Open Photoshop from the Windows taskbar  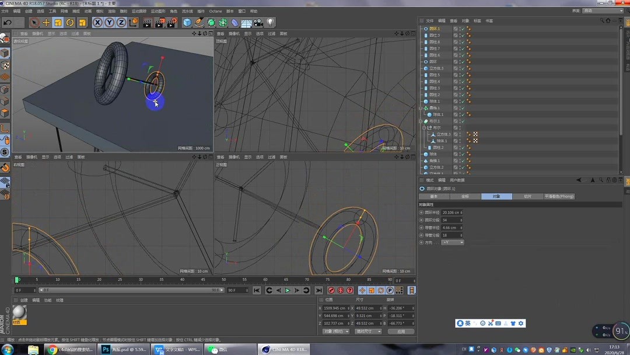[123, 349]
